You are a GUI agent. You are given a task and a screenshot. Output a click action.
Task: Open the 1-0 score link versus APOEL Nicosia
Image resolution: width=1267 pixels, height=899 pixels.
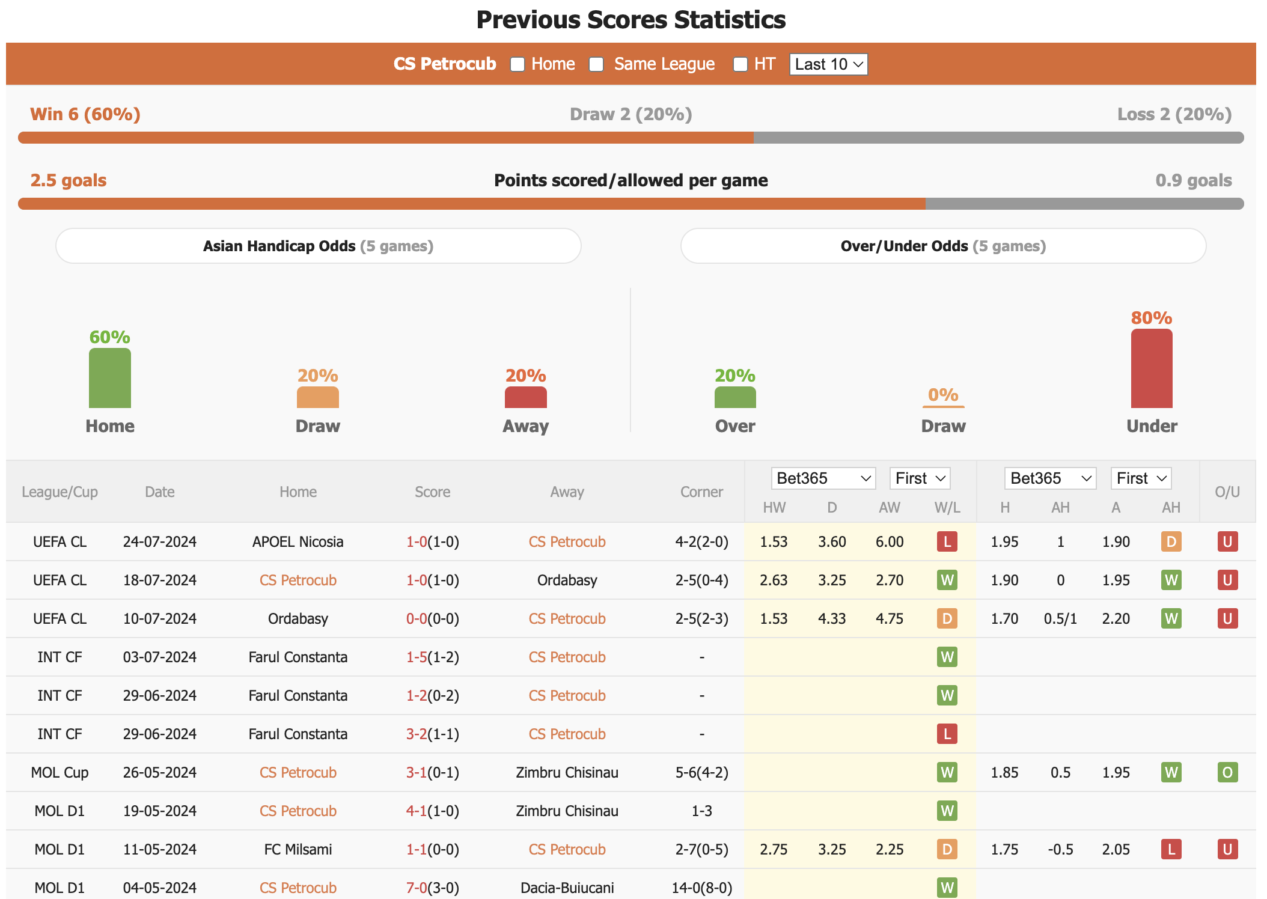417,541
